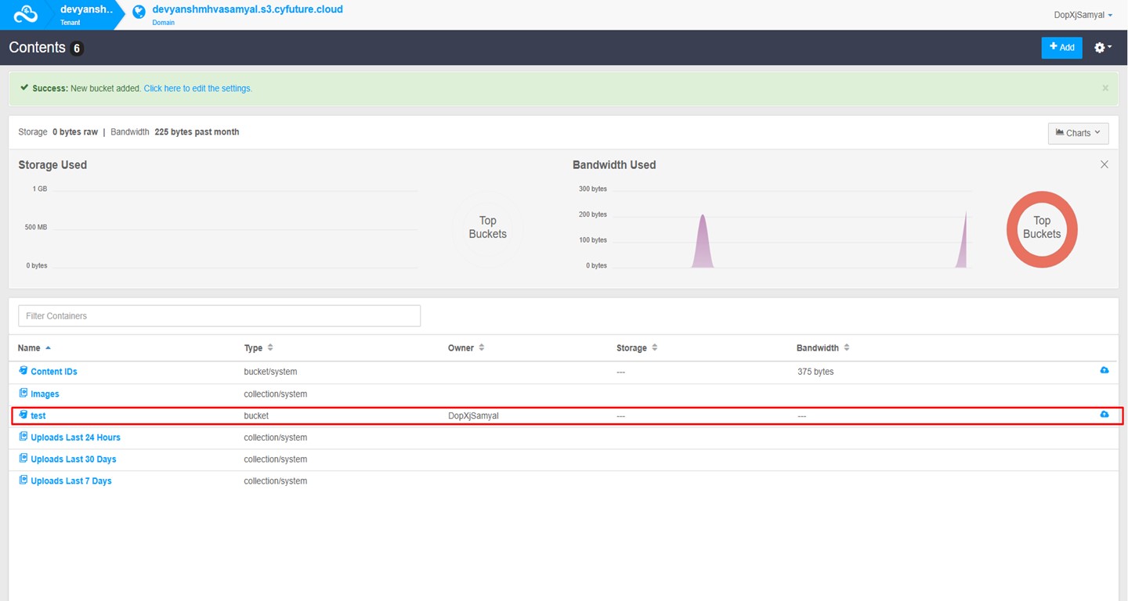Open the DopXjSamyal user account menu
1128x601 pixels.
(1083, 15)
